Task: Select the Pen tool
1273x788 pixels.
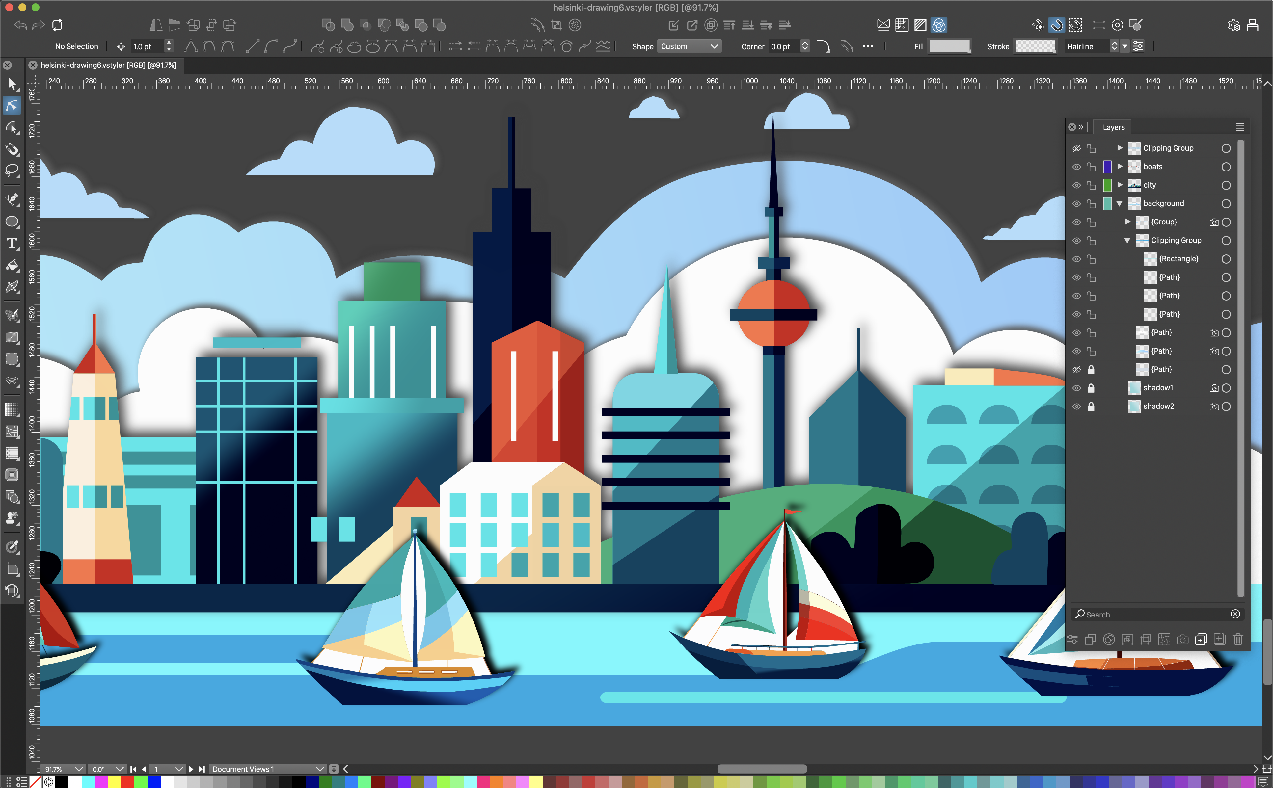Action: click(12, 199)
